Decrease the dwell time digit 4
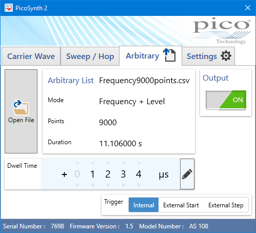The width and height of the screenshot is (256, 233). (139, 185)
